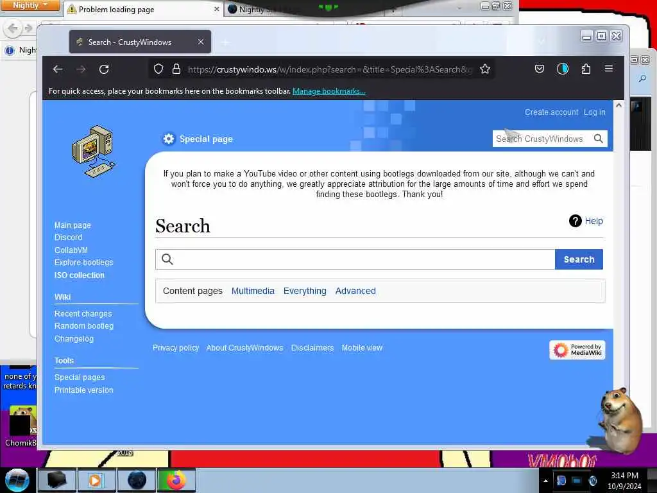Go back in the Nightly background window
The image size is (657, 493).
click(x=12, y=28)
